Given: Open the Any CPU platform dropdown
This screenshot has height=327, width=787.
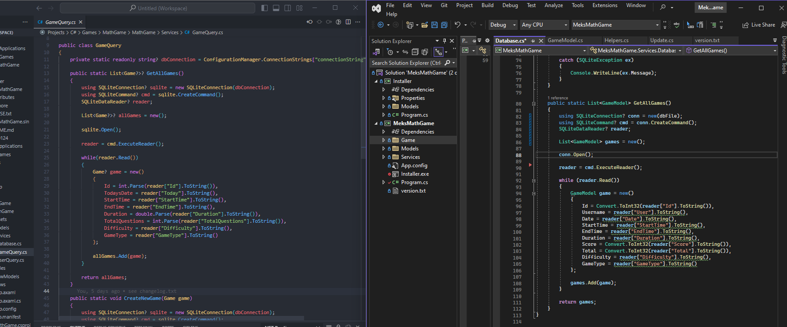Looking at the screenshot, I should 544,25.
